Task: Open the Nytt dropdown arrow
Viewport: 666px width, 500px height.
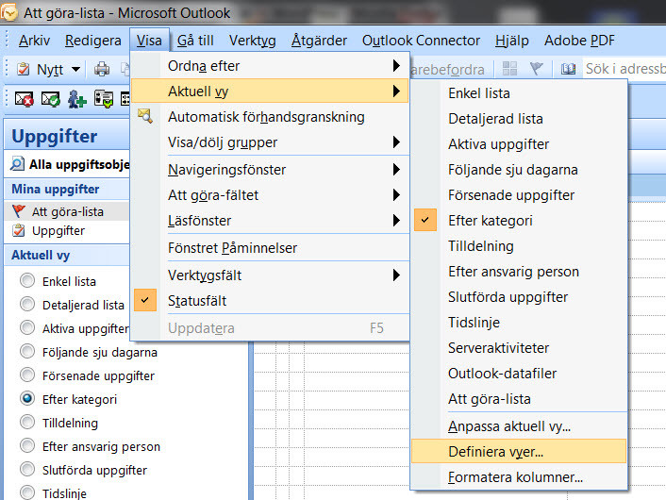Action: coord(75,70)
